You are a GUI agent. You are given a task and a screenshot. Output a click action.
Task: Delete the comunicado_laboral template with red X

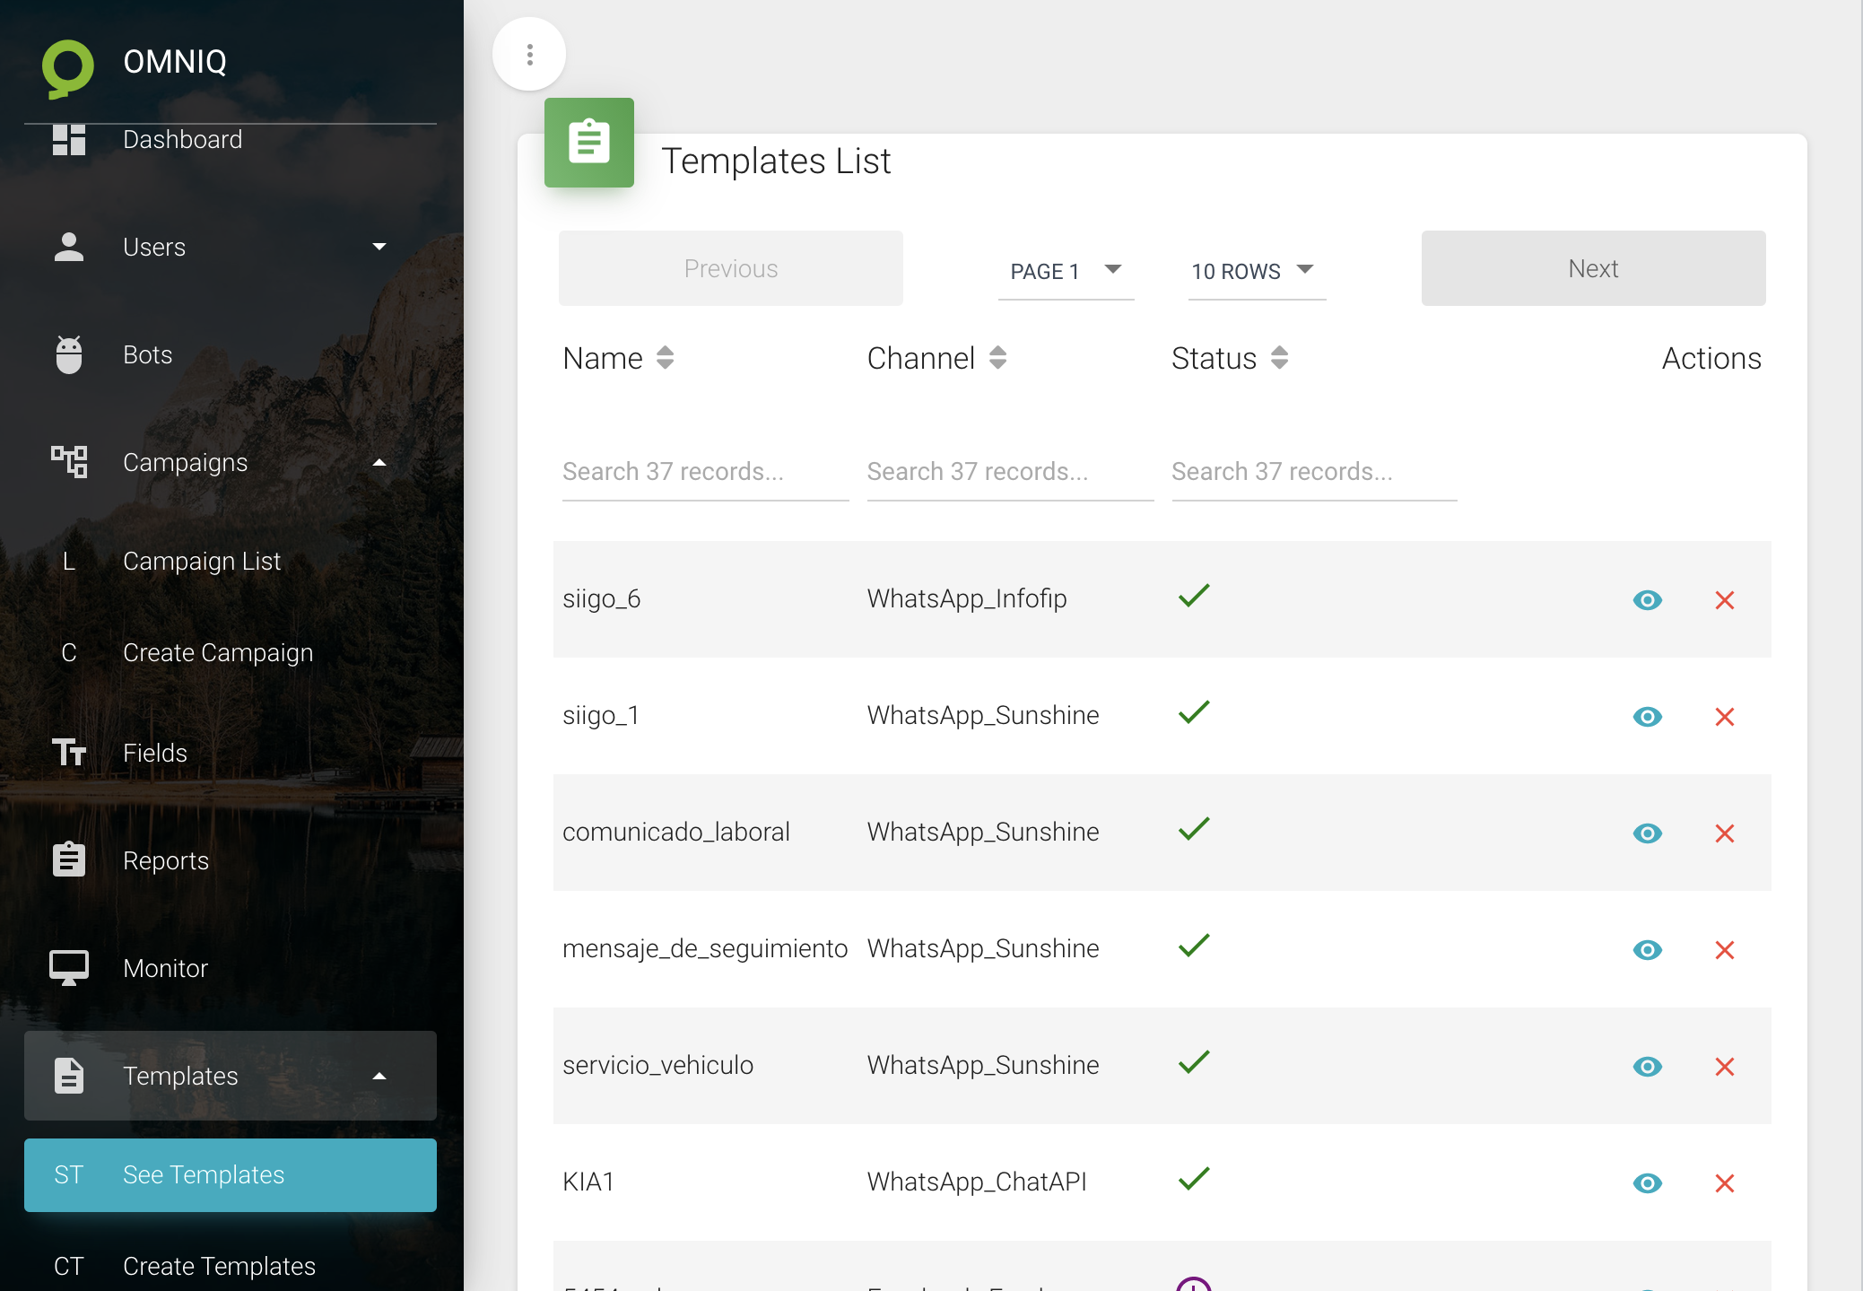1724,833
